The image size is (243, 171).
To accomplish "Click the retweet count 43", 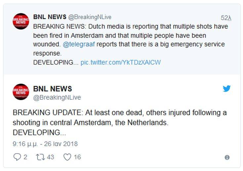I will click(50, 157).
